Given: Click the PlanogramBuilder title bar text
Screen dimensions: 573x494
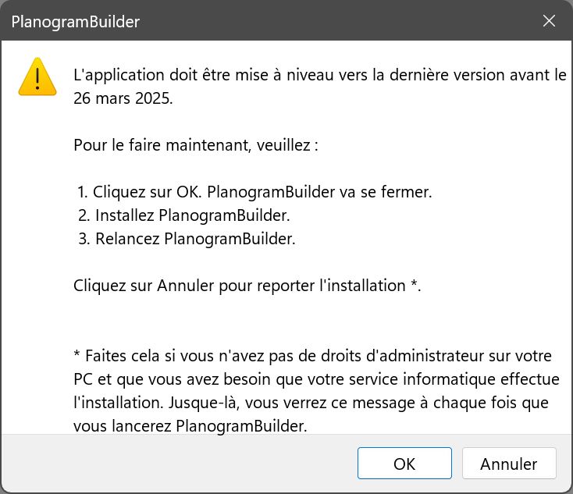Looking at the screenshot, I should click(76, 22).
